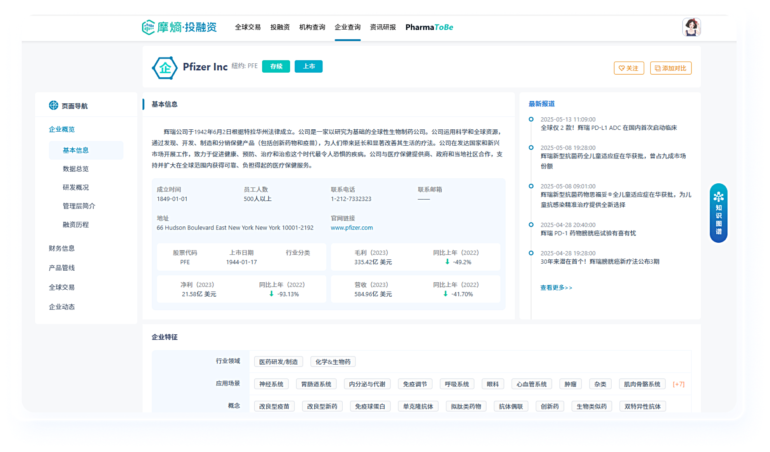Open news 全球仅 2 款 PD-L1 ADC headline
This screenshot has height=452, width=770.
click(x=609, y=128)
